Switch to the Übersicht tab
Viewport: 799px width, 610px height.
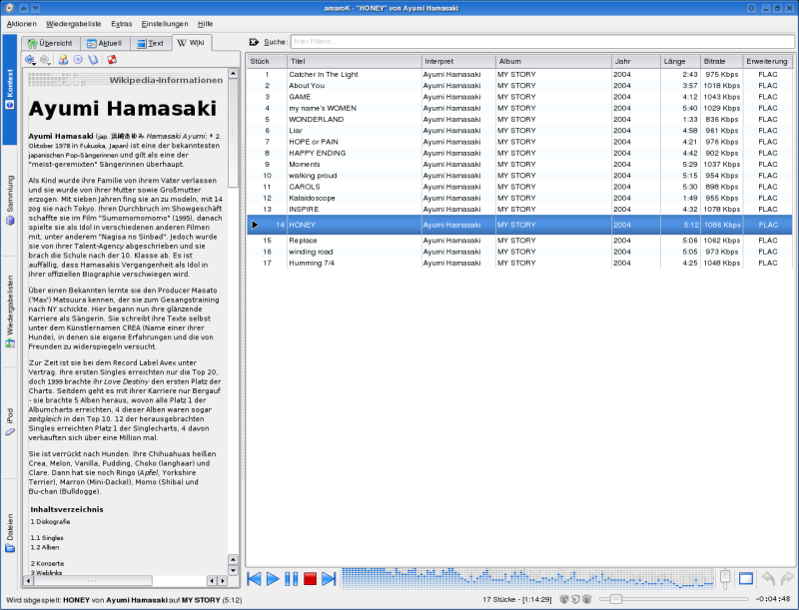pyautogui.click(x=51, y=43)
